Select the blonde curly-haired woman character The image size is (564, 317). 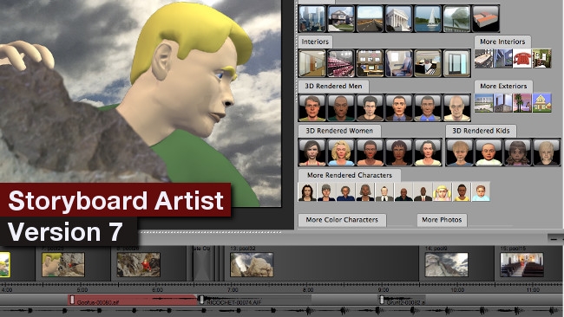point(341,152)
